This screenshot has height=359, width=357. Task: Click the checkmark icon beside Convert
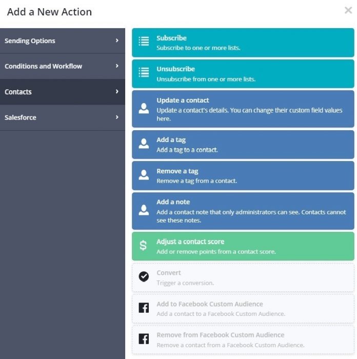coord(144,277)
